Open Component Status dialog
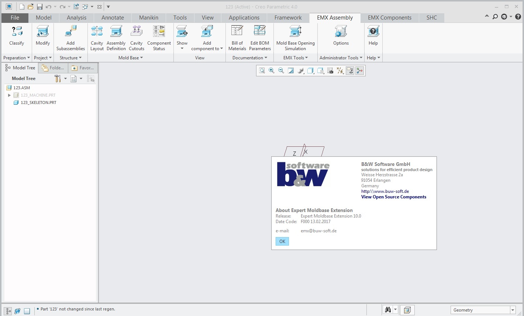The width and height of the screenshot is (524, 316). 159,38
